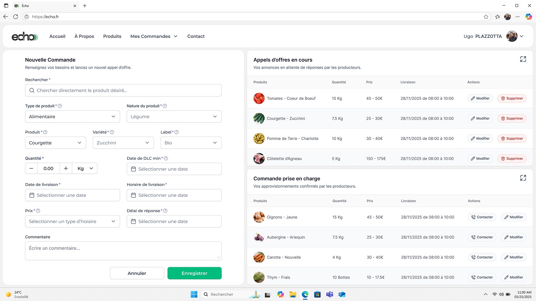Click the help icon next to Date de DLC min
This screenshot has width=536, height=301.
point(166,159)
